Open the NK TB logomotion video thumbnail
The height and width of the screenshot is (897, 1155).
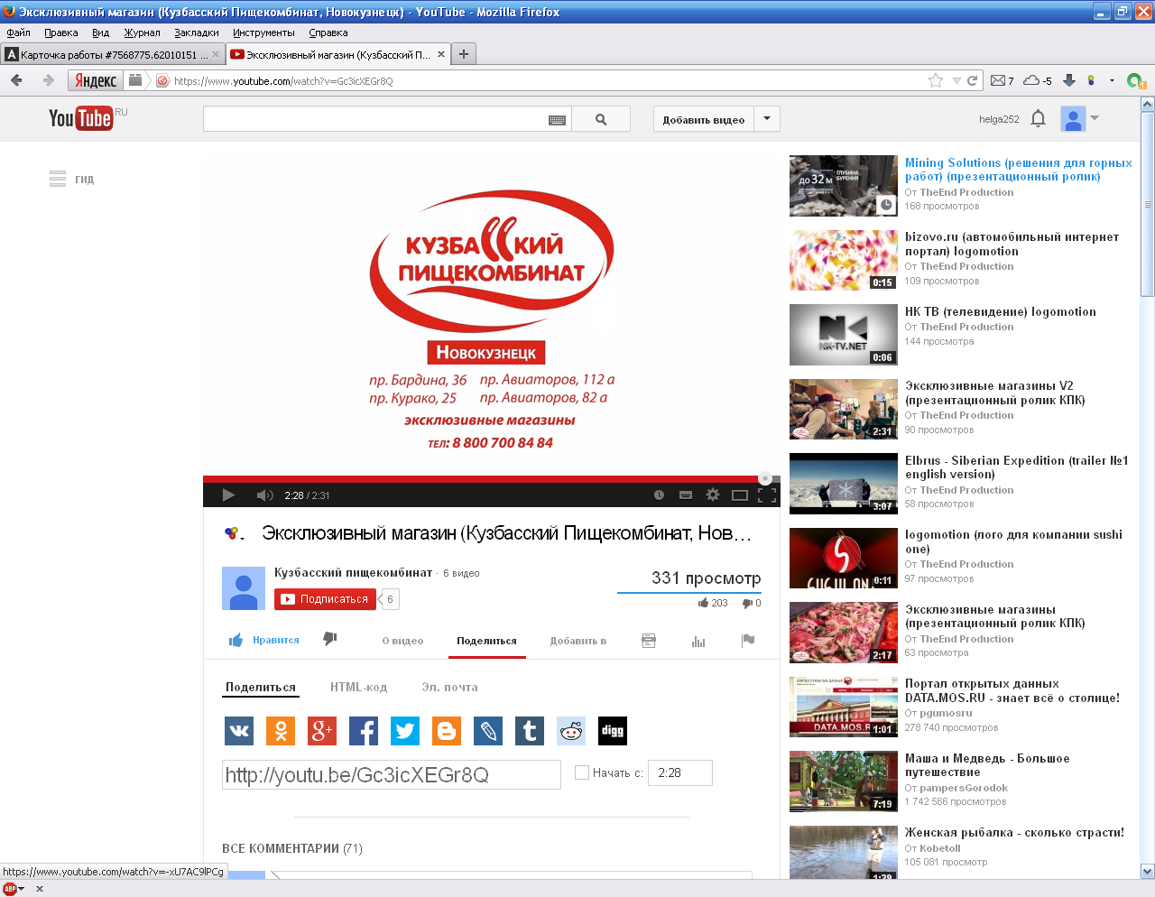pos(844,335)
